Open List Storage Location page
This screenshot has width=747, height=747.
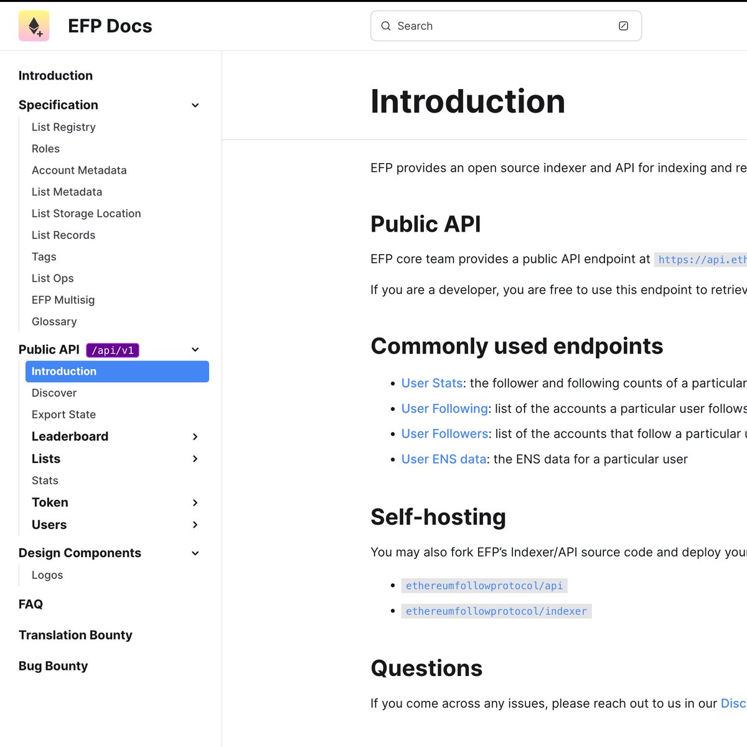pyautogui.click(x=86, y=214)
